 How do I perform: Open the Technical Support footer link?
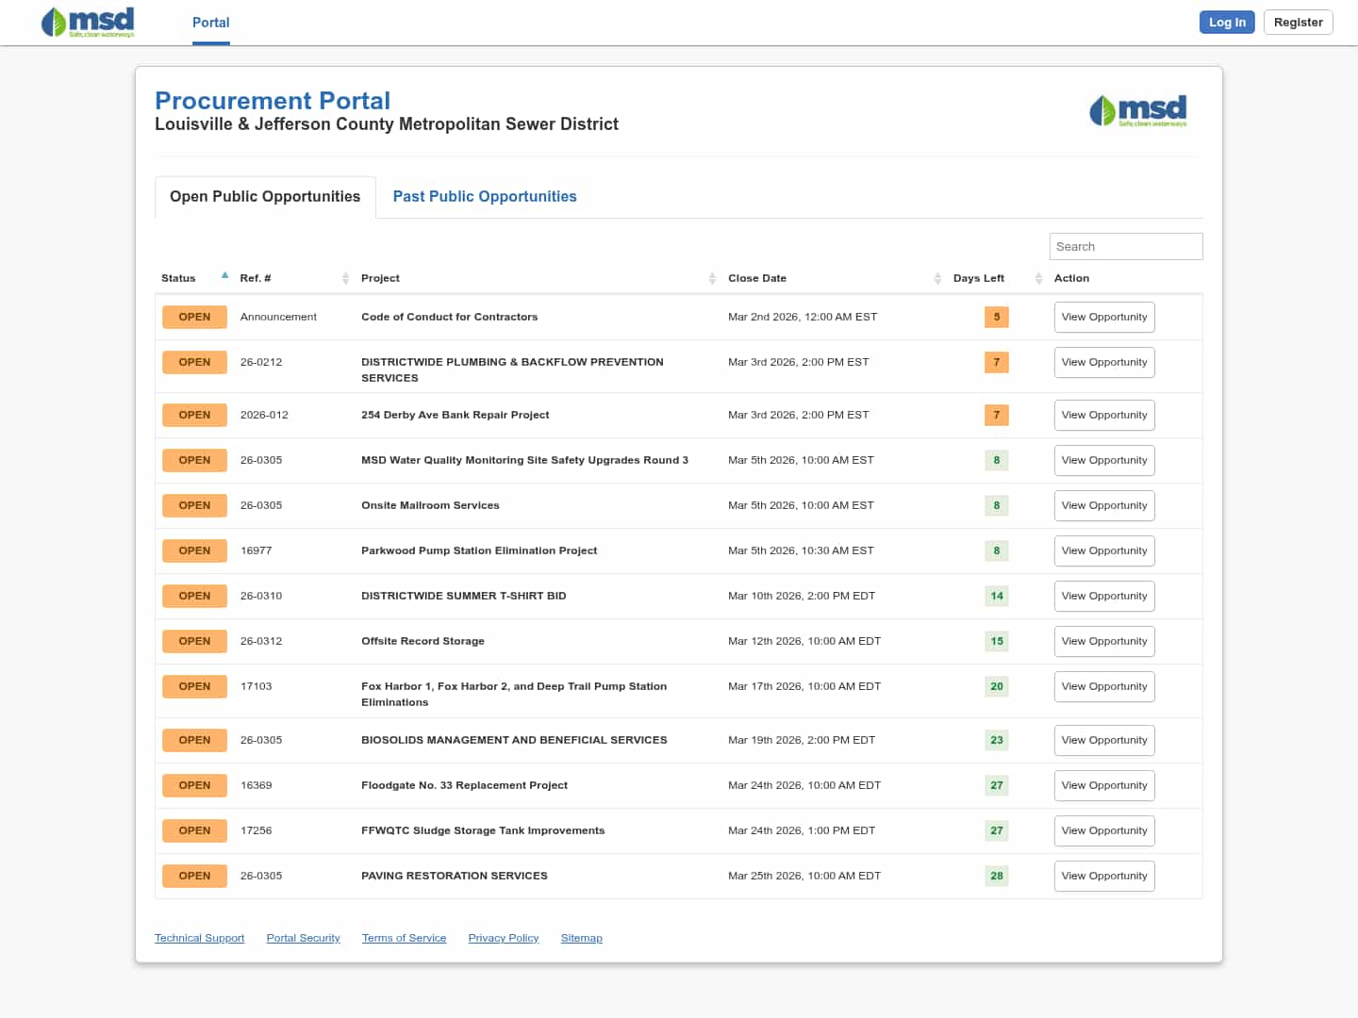coord(199,938)
